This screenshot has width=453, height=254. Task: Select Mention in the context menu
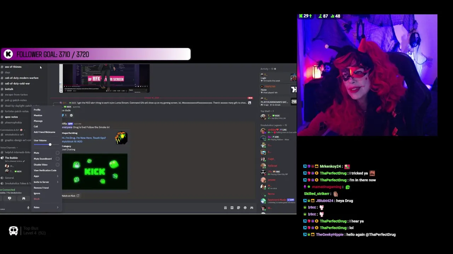[x=38, y=115]
